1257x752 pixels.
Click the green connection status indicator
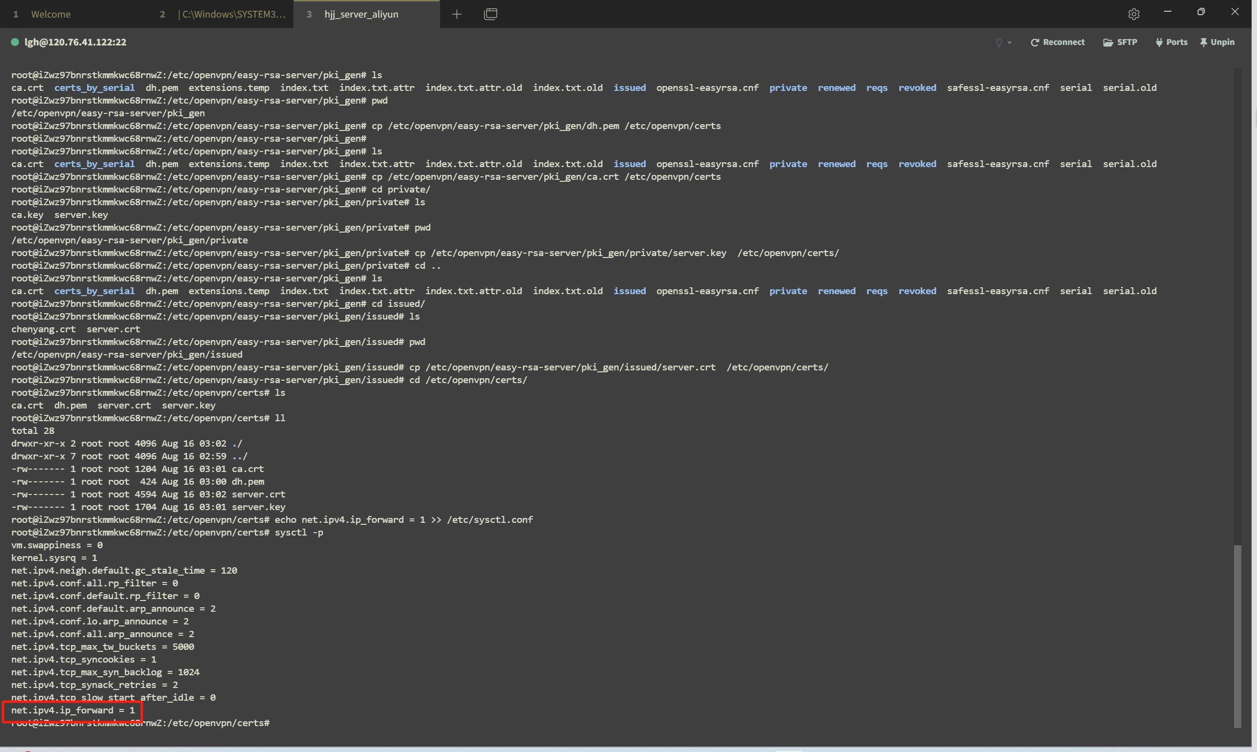pos(15,42)
